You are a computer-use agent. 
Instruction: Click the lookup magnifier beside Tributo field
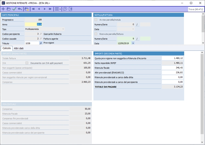(41, 43)
